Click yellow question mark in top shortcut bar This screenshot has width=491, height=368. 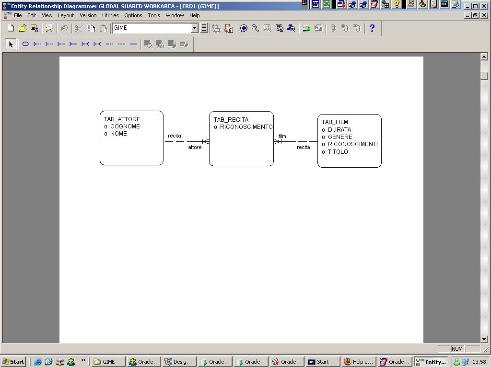click(x=397, y=4)
